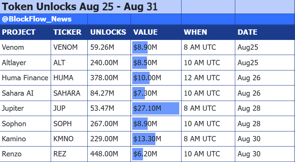Select the $27.10M Jupiter value bar
Viewport: 295px width, 162px height.
click(x=156, y=109)
